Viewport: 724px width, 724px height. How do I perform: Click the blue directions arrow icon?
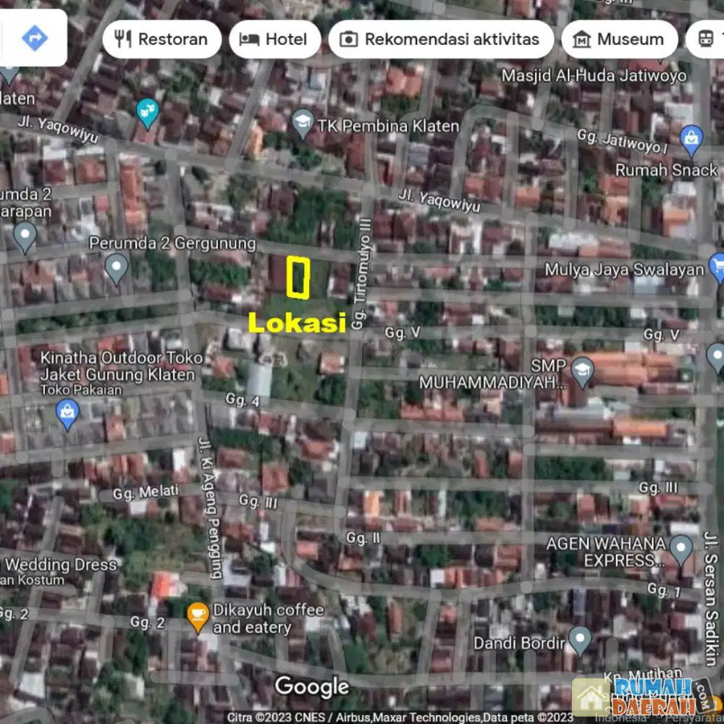(x=34, y=38)
